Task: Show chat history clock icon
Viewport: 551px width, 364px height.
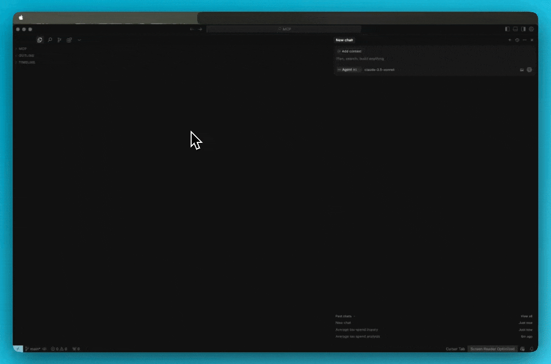Action: pyautogui.click(x=517, y=40)
